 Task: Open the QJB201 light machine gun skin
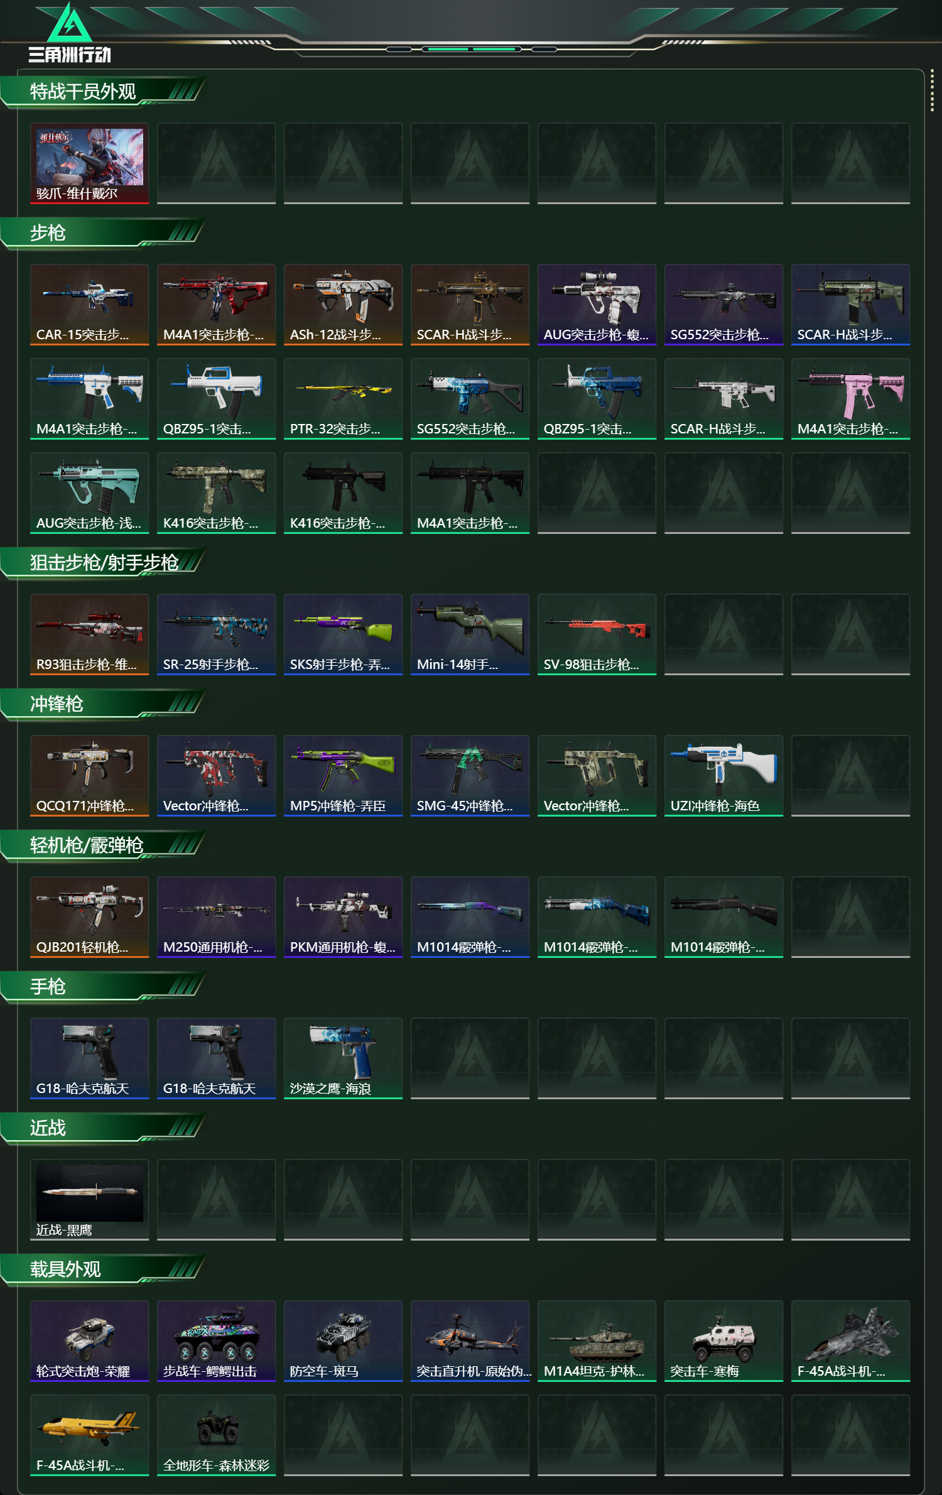click(x=89, y=917)
